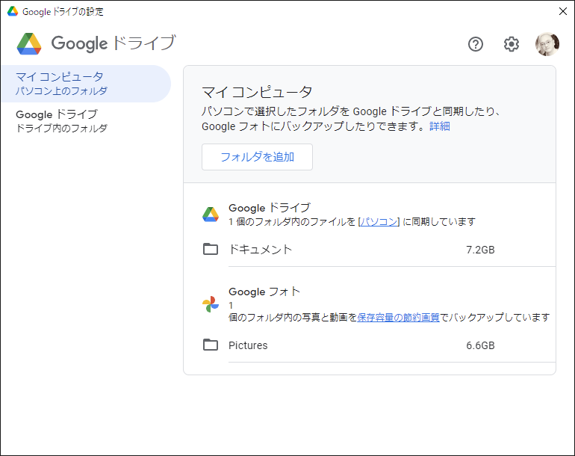Click the 7.2GB size label
The width and height of the screenshot is (575, 456).
tap(480, 250)
